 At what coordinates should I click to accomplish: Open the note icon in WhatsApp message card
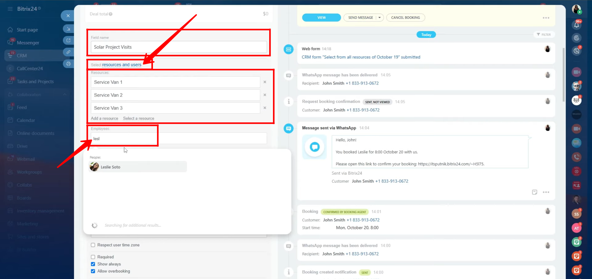pyautogui.click(x=534, y=192)
